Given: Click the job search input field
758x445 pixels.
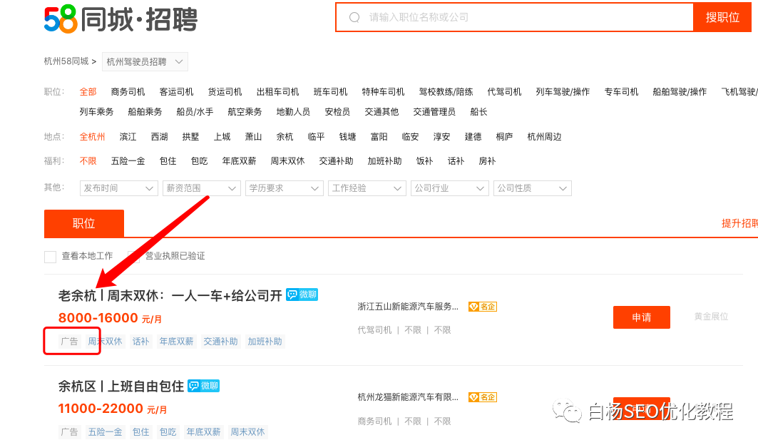Looking at the screenshot, I should 515,17.
